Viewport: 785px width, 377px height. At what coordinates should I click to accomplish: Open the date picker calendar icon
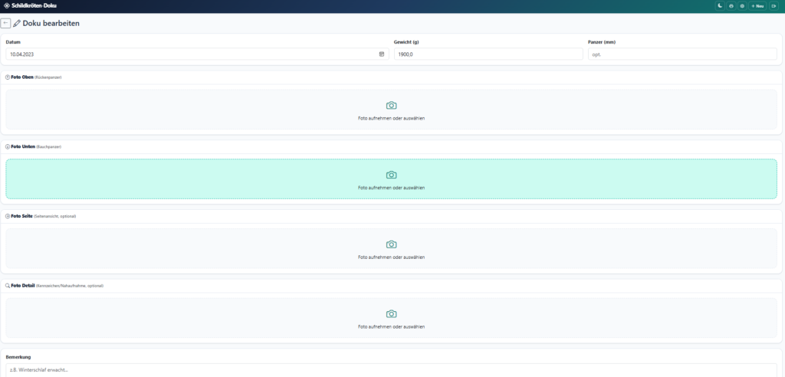tap(382, 54)
